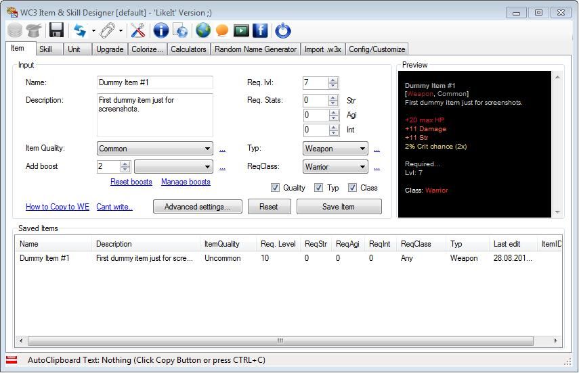
Task: Sort by the Last edit column header
Action: click(x=513, y=244)
